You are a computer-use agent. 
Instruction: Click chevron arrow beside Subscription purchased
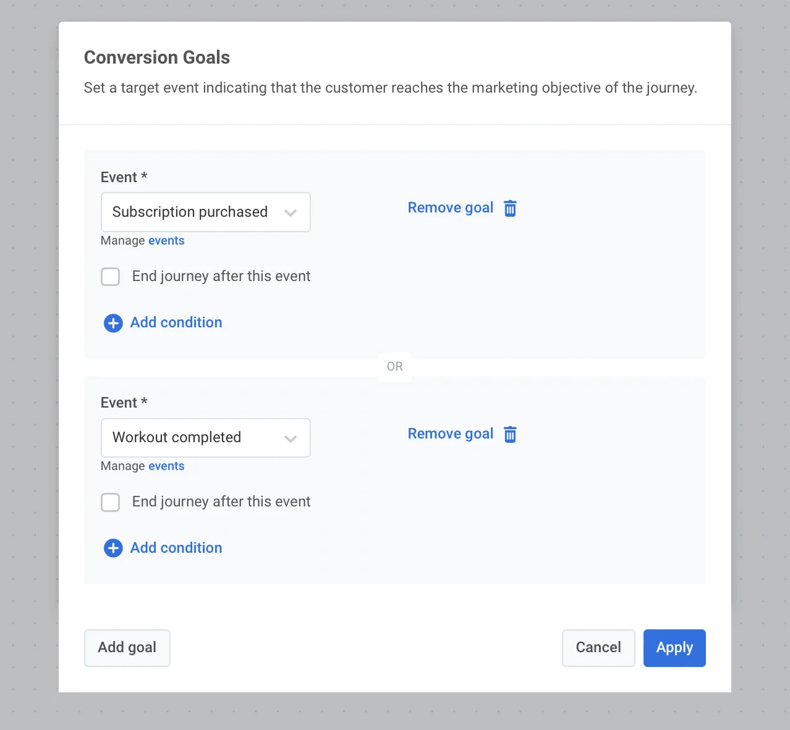pos(291,213)
